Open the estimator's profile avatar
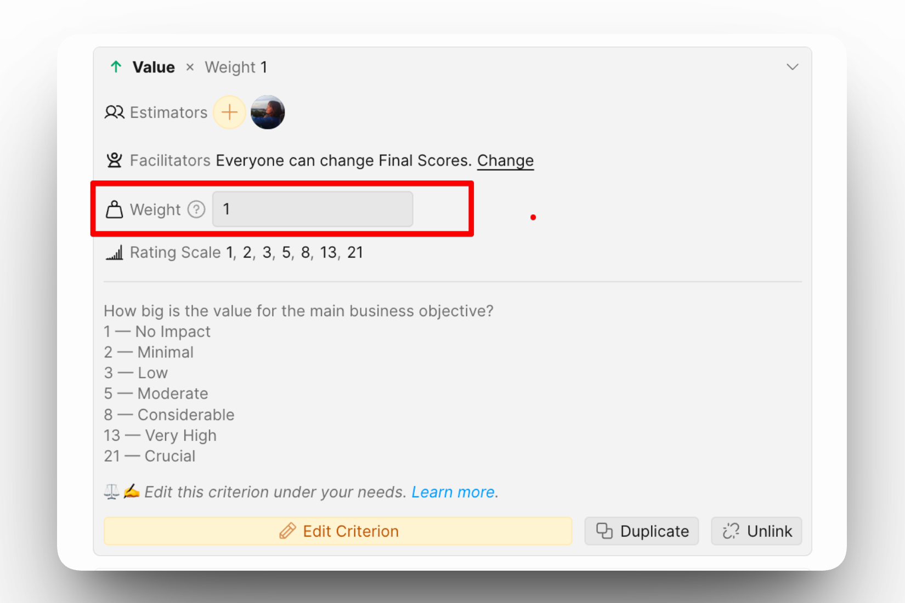This screenshot has width=905, height=603. click(x=268, y=112)
